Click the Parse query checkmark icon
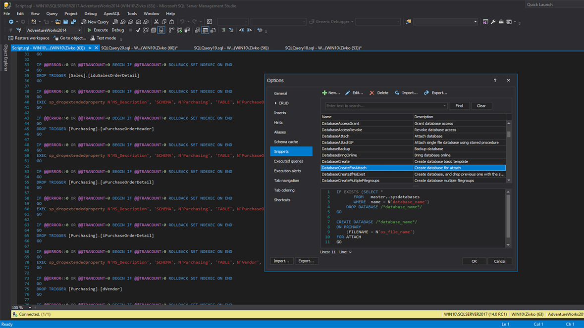584x328 pixels. coord(137,30)
